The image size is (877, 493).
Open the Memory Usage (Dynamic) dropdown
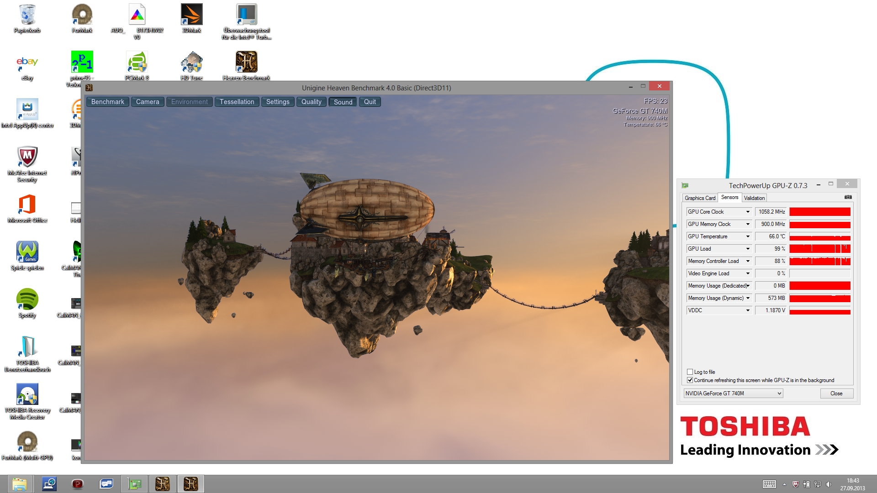pos(748,298)
